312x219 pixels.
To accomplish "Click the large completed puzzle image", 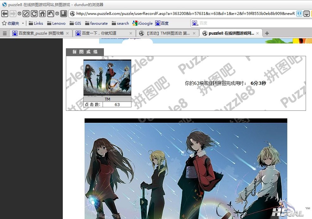I will [186, 169].
